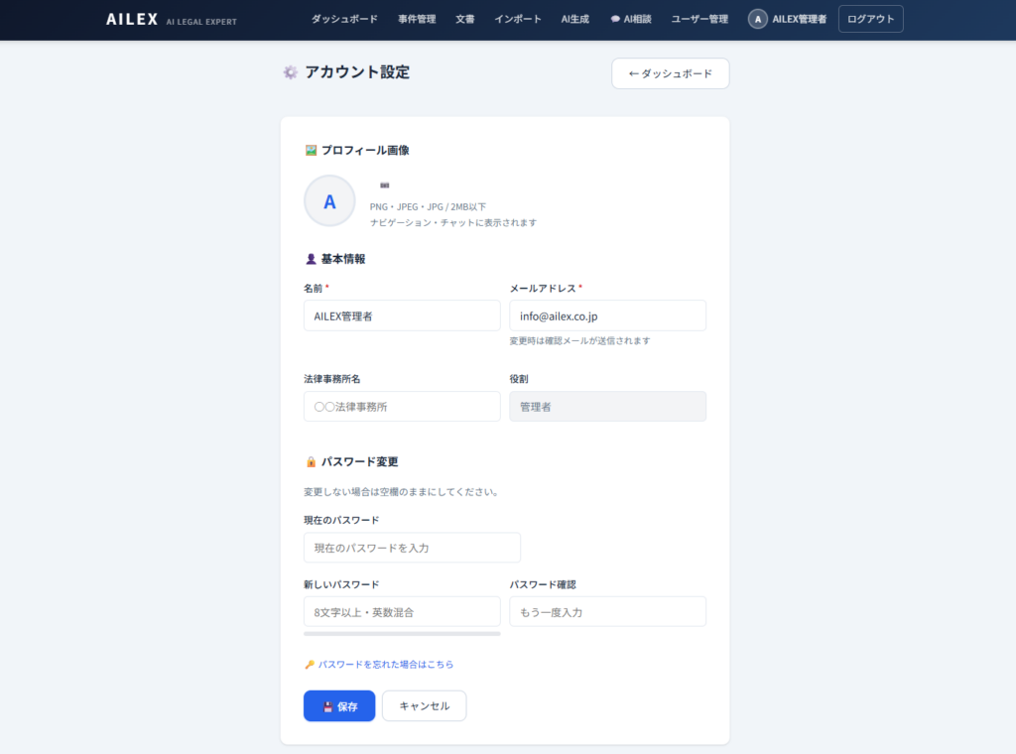The width and height of the screenshot is (1016, 754).
Task: Click the profile avatar circle with letter A
Action: coord(329,201)
